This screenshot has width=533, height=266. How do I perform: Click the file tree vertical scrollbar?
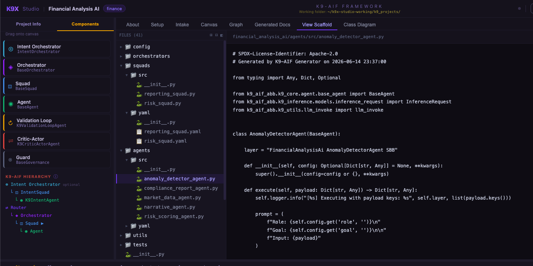point(225,120)
